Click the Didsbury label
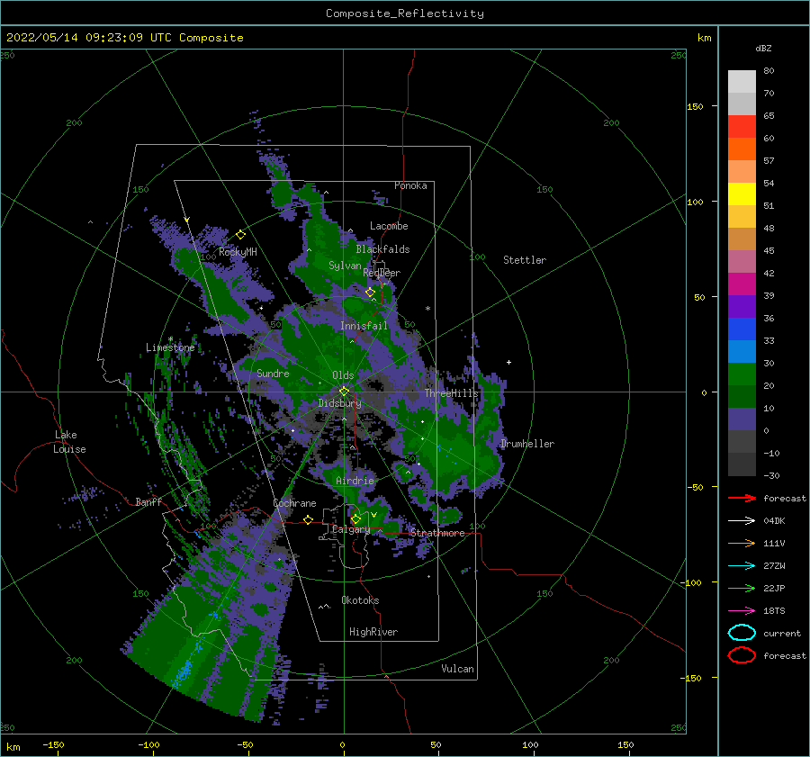The width and height of the screenshot is (810, 757). (339, 403)
